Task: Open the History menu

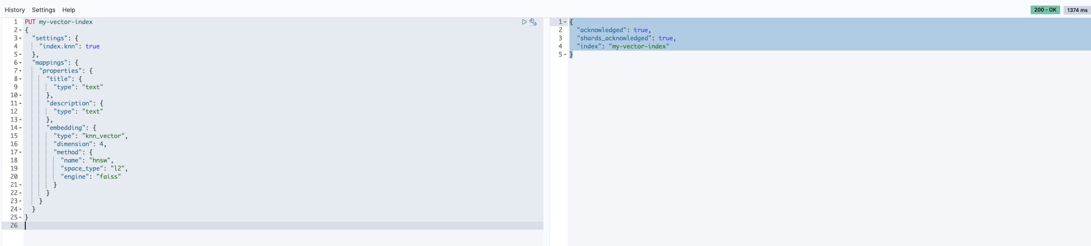Action: pyautogui.click(x=15, y=10)
